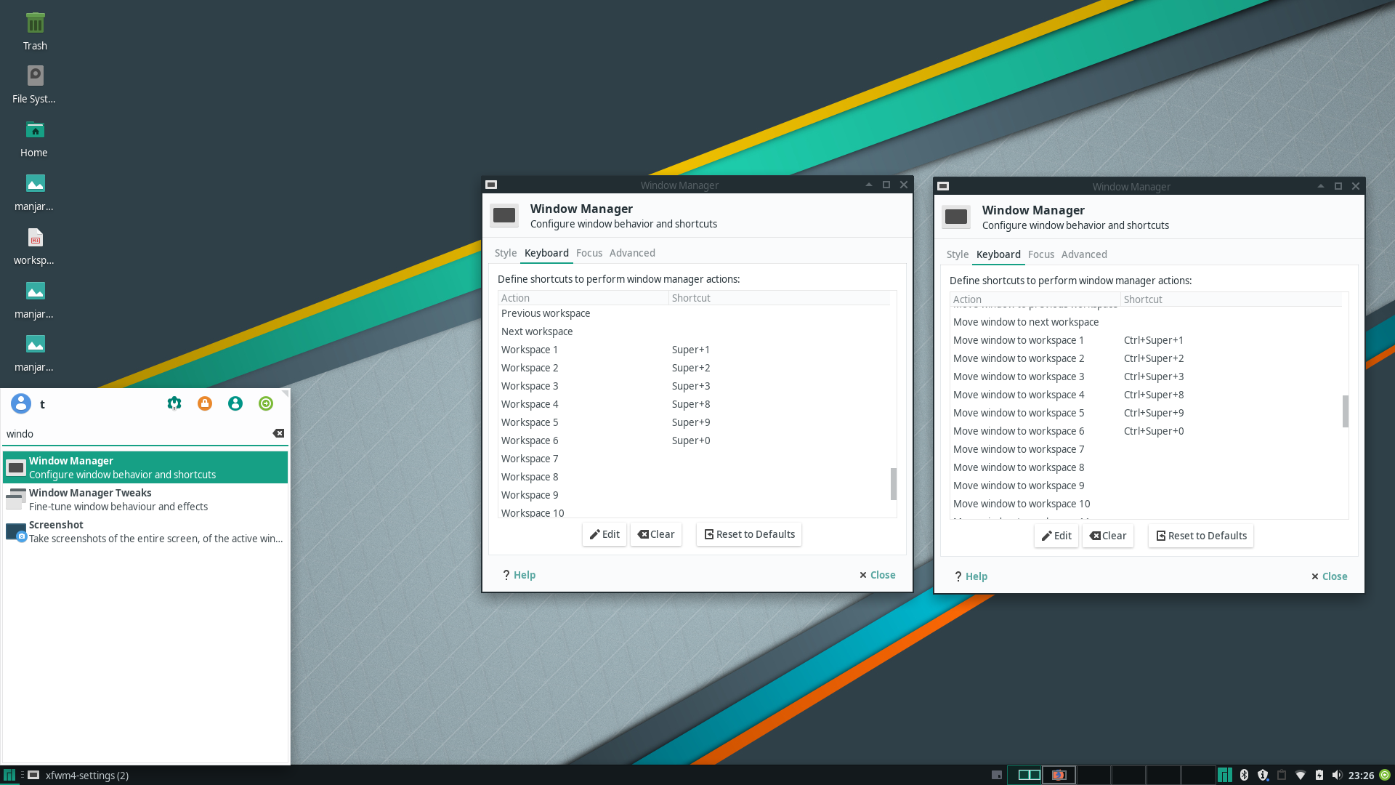Click the volume speaker tray icon
This screenshot has height=785, width=1395.
1337,775
